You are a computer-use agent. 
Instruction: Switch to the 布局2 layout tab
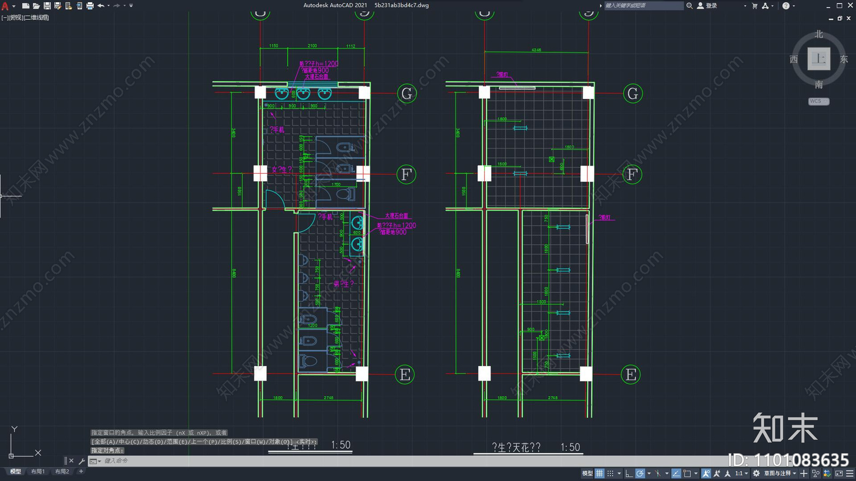coord(62,471)
